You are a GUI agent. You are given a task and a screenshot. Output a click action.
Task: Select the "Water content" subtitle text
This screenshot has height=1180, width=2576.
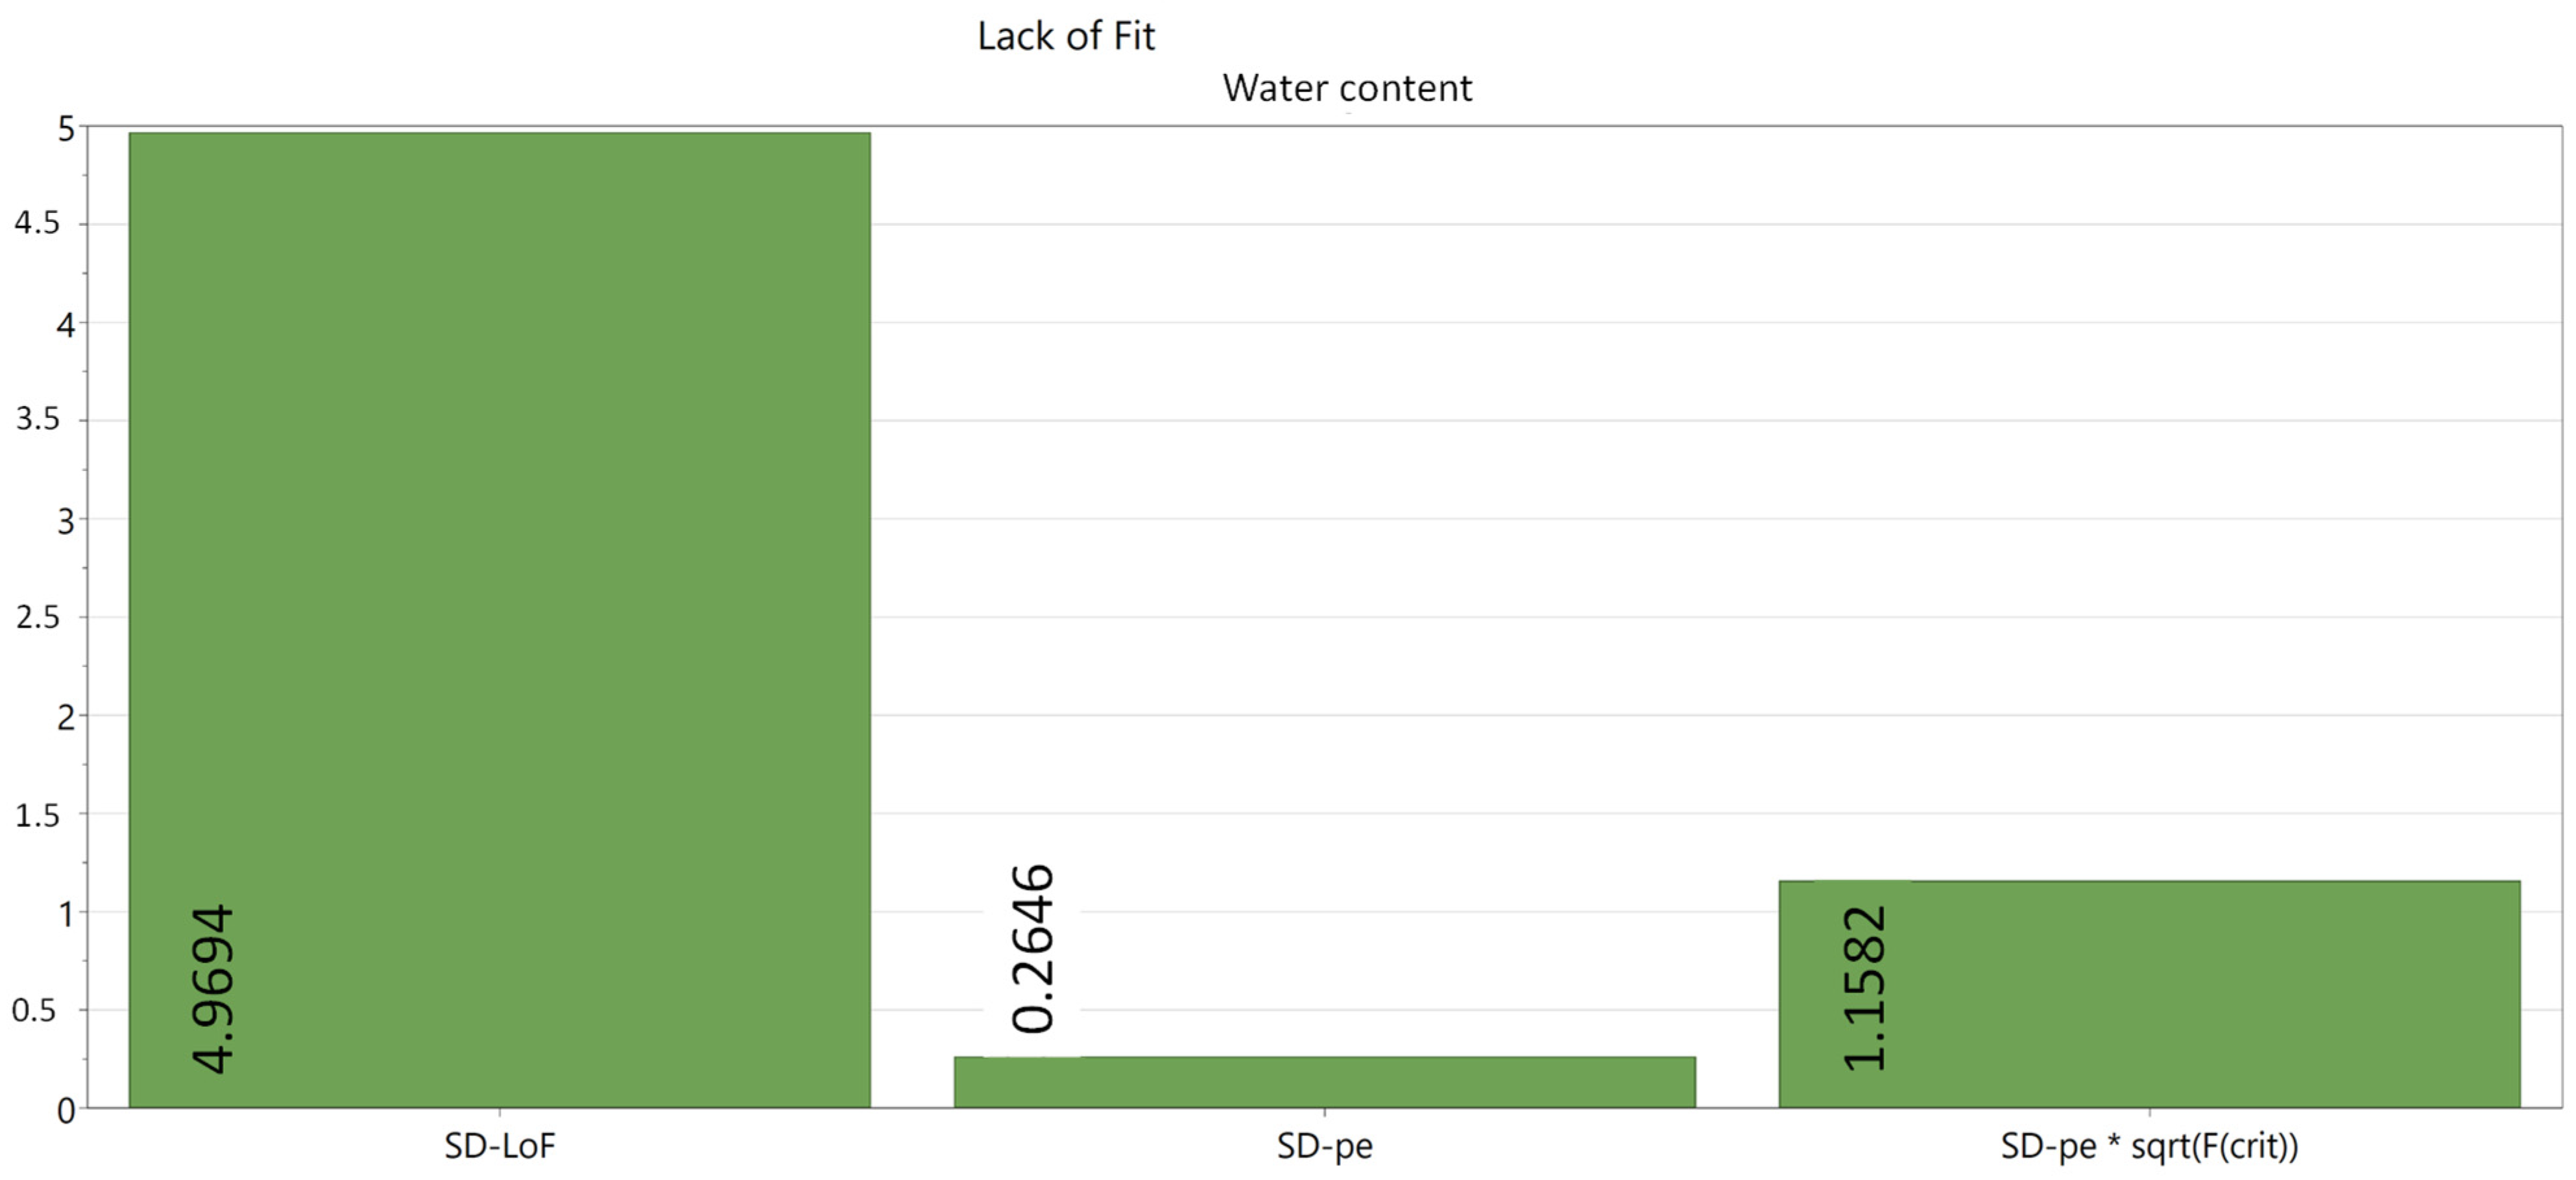click(1346, 89)
